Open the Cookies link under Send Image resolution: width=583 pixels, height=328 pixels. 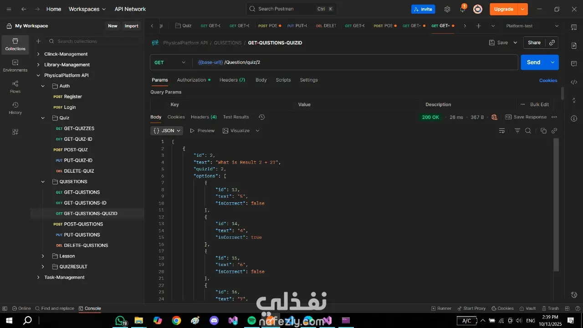[x=548, y=80]
